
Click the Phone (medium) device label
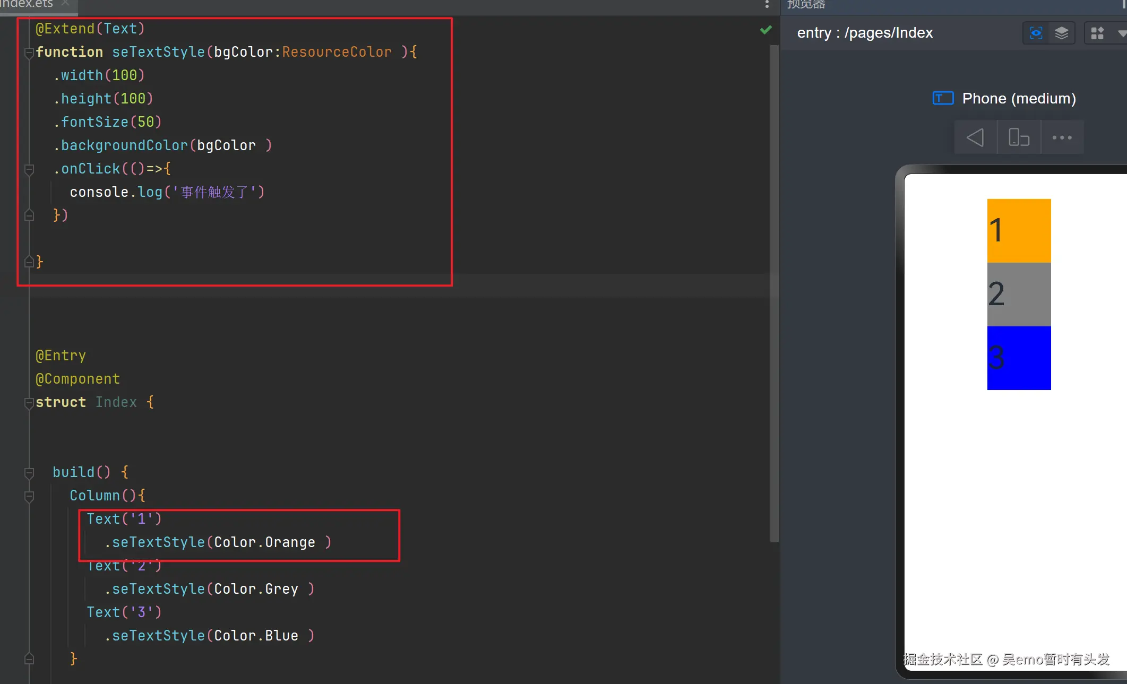coord(1019,98)
